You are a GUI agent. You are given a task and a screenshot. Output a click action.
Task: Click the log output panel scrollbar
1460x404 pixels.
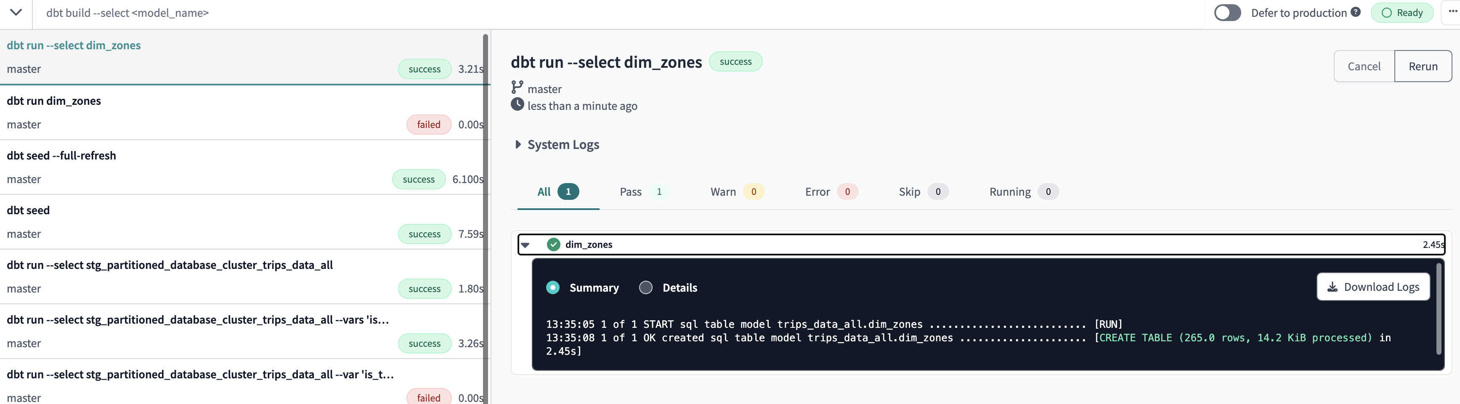coord(1439,309)
